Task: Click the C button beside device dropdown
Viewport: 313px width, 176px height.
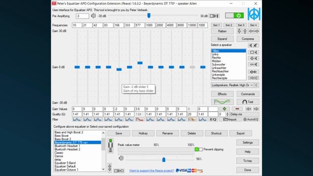Action: (256, 85)
